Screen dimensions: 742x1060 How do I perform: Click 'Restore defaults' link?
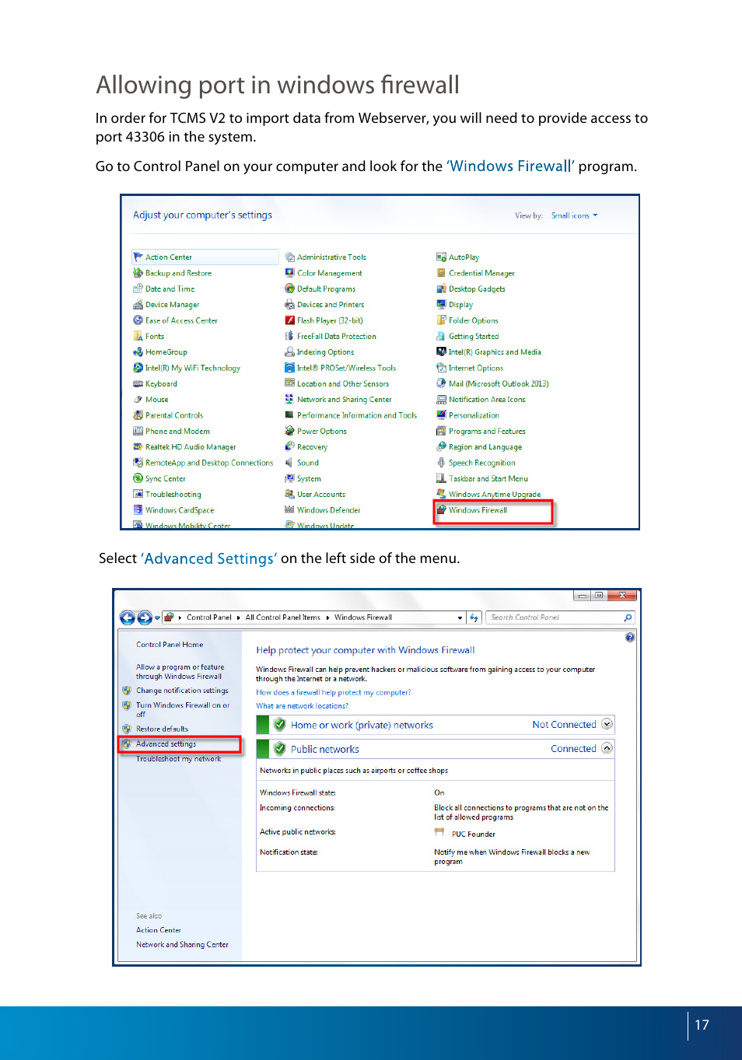coord(162,729)
